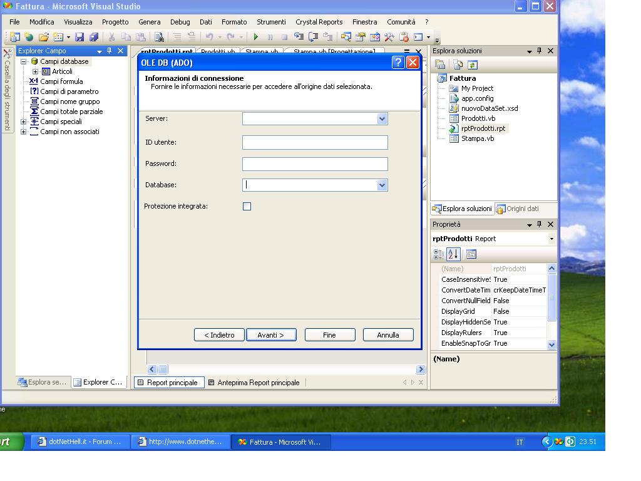641x481 pixels.
Task: Click the Find in Files binoculars icon
Action: pos(159,37)
